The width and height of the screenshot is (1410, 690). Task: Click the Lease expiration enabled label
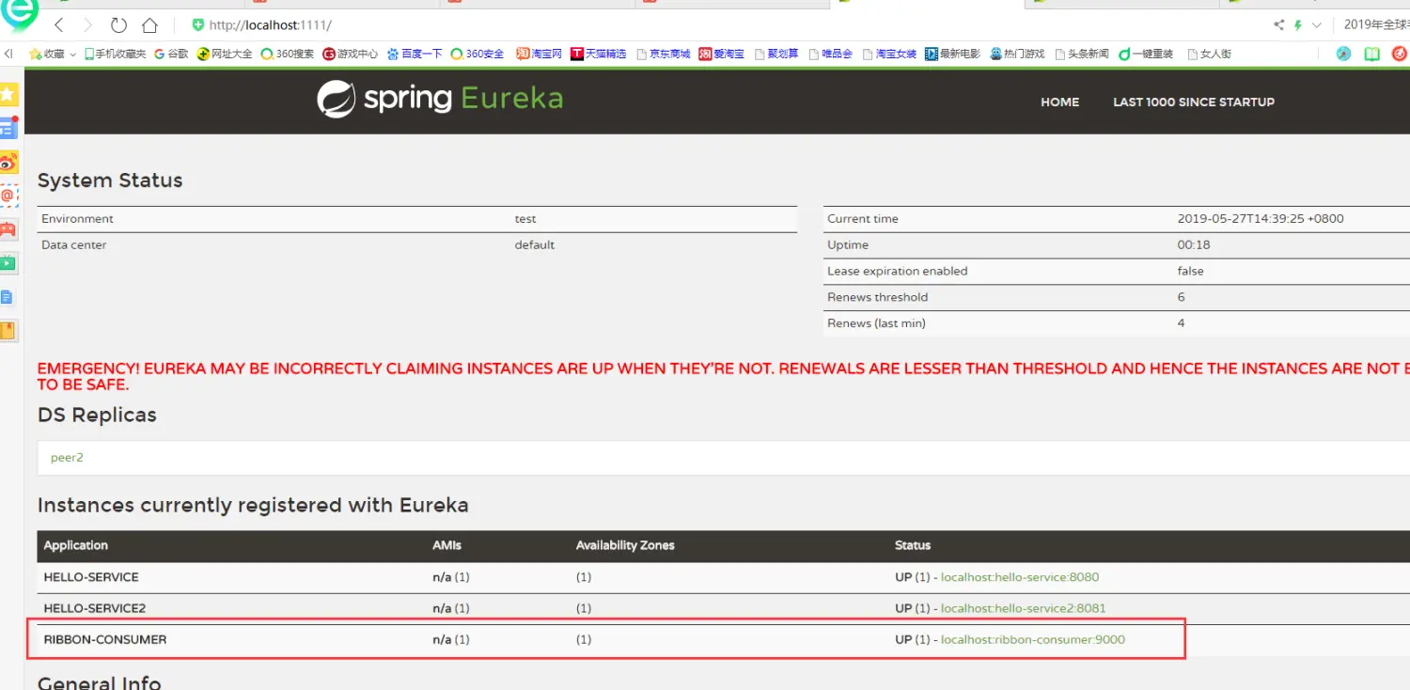(898, 271)
